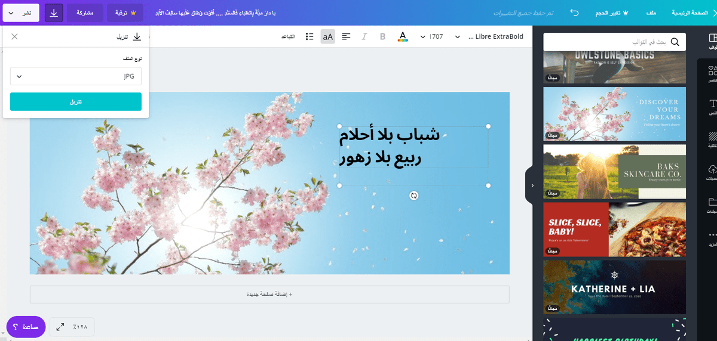This screenshot has width=717, height=341.
Task: Toggle italic text formatting
Action: (364, 37)
